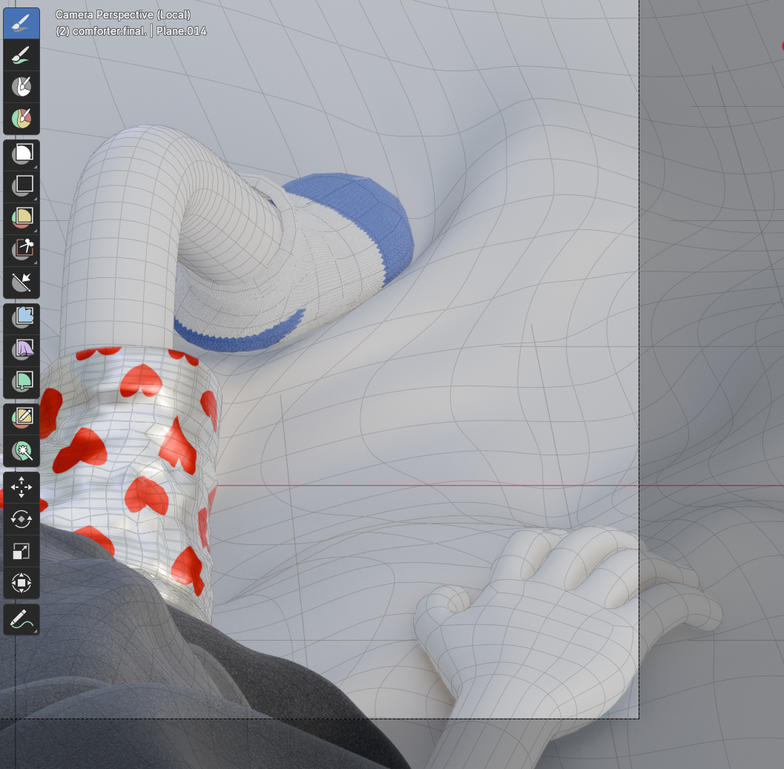This screenshot has width=784, height=769.
Task: Select the Line Project tool
Action: [x=22, y=282]
